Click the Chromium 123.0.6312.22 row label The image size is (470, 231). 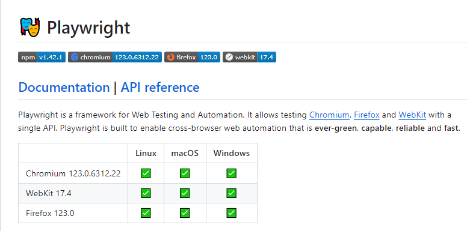click(73, 173)
